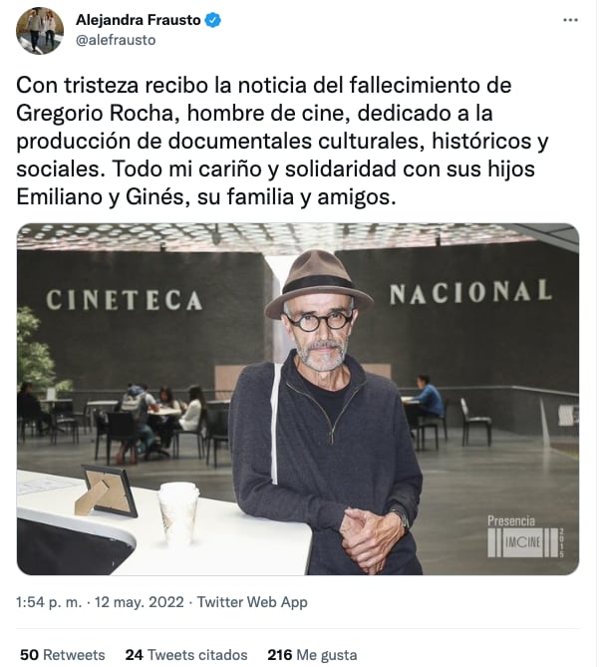Open the @alefrausto handle link
The height and width of the screenshot is (667, 600).
pyautogui.click(x=116, y=40)
